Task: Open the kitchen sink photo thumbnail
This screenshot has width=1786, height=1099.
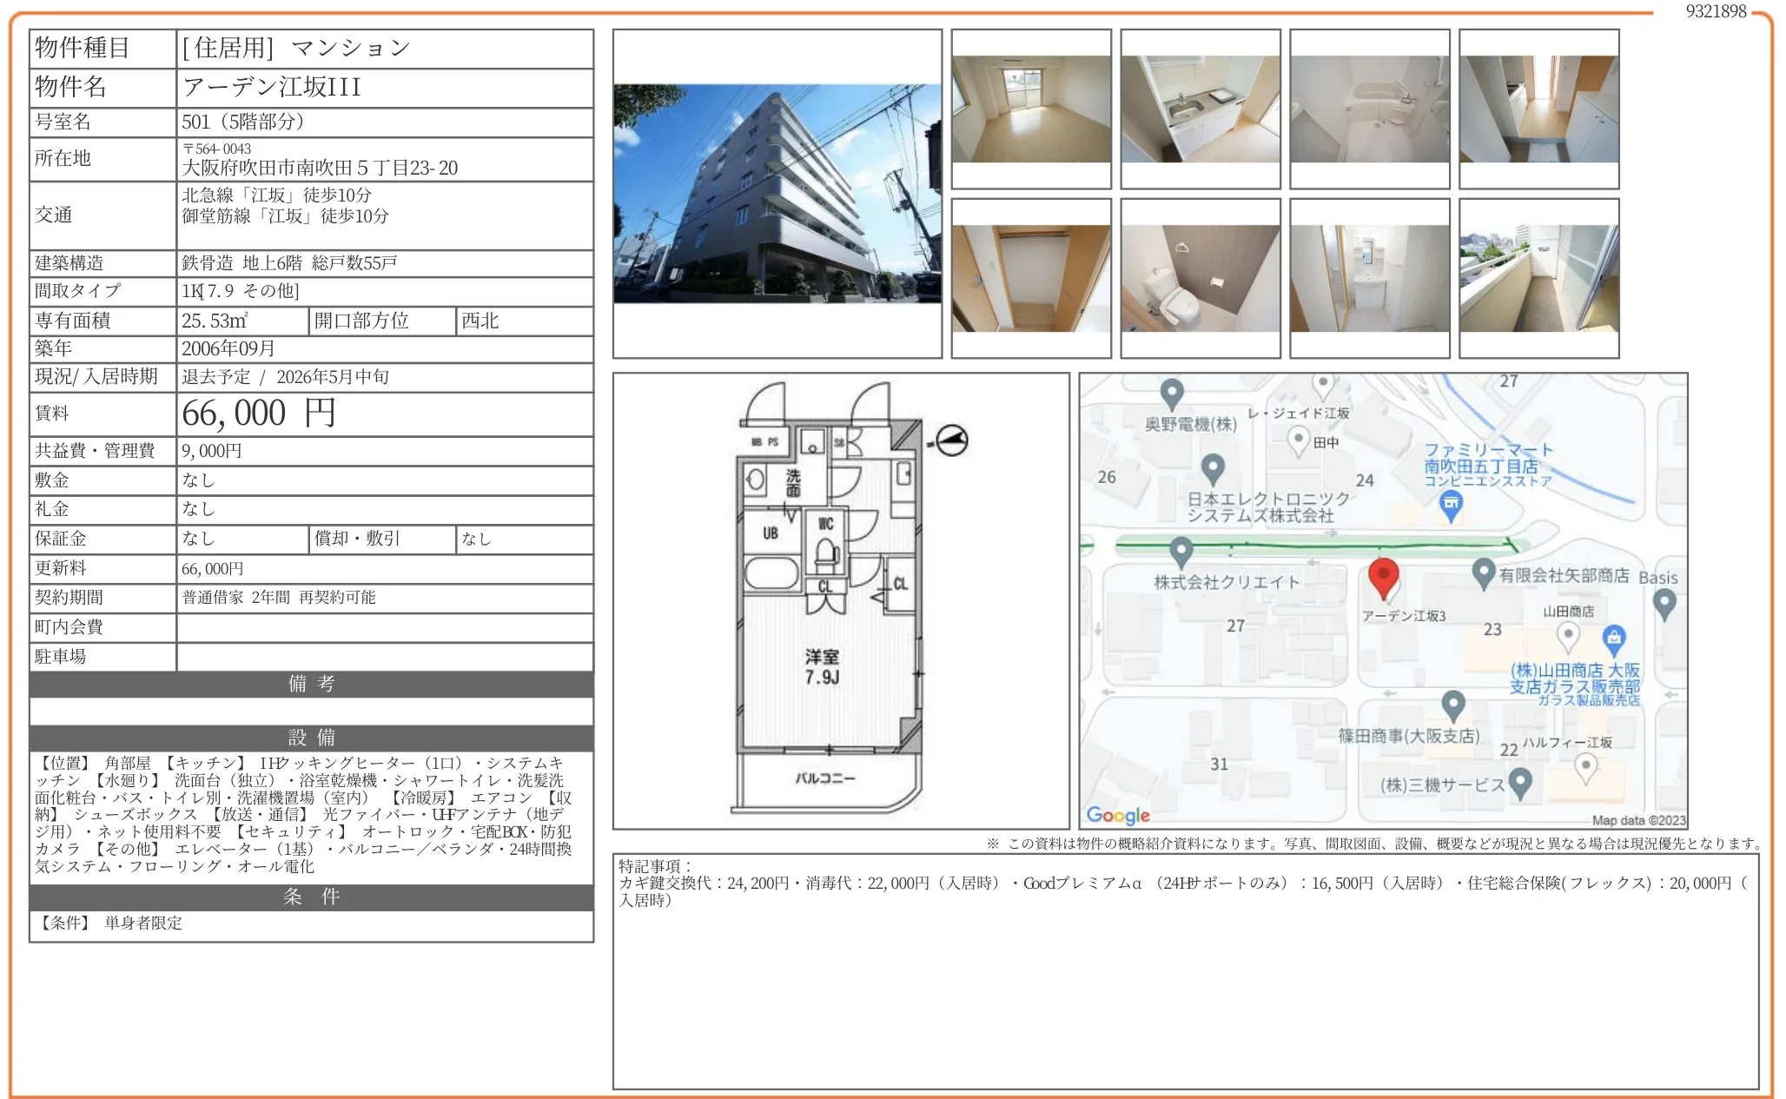Action: 1200,109
